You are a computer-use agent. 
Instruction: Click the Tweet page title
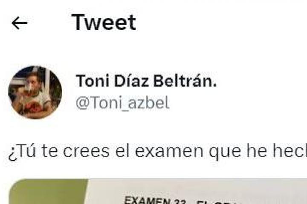(104, 23)
